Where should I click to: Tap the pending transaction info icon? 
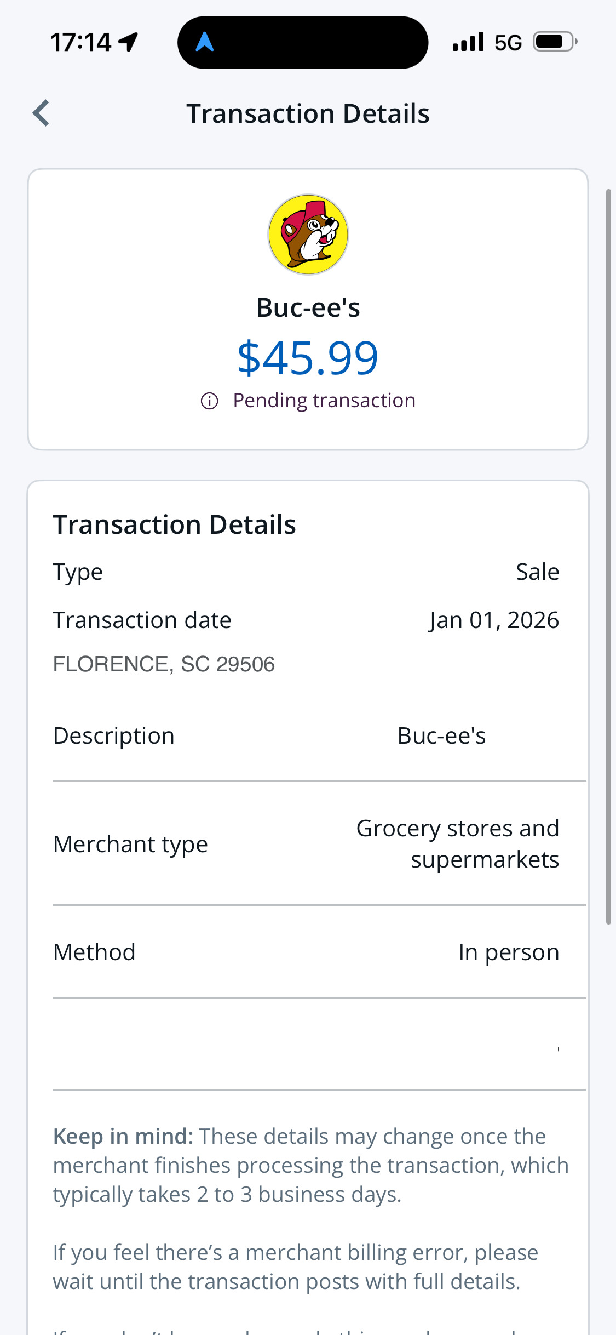coord(209,401)
